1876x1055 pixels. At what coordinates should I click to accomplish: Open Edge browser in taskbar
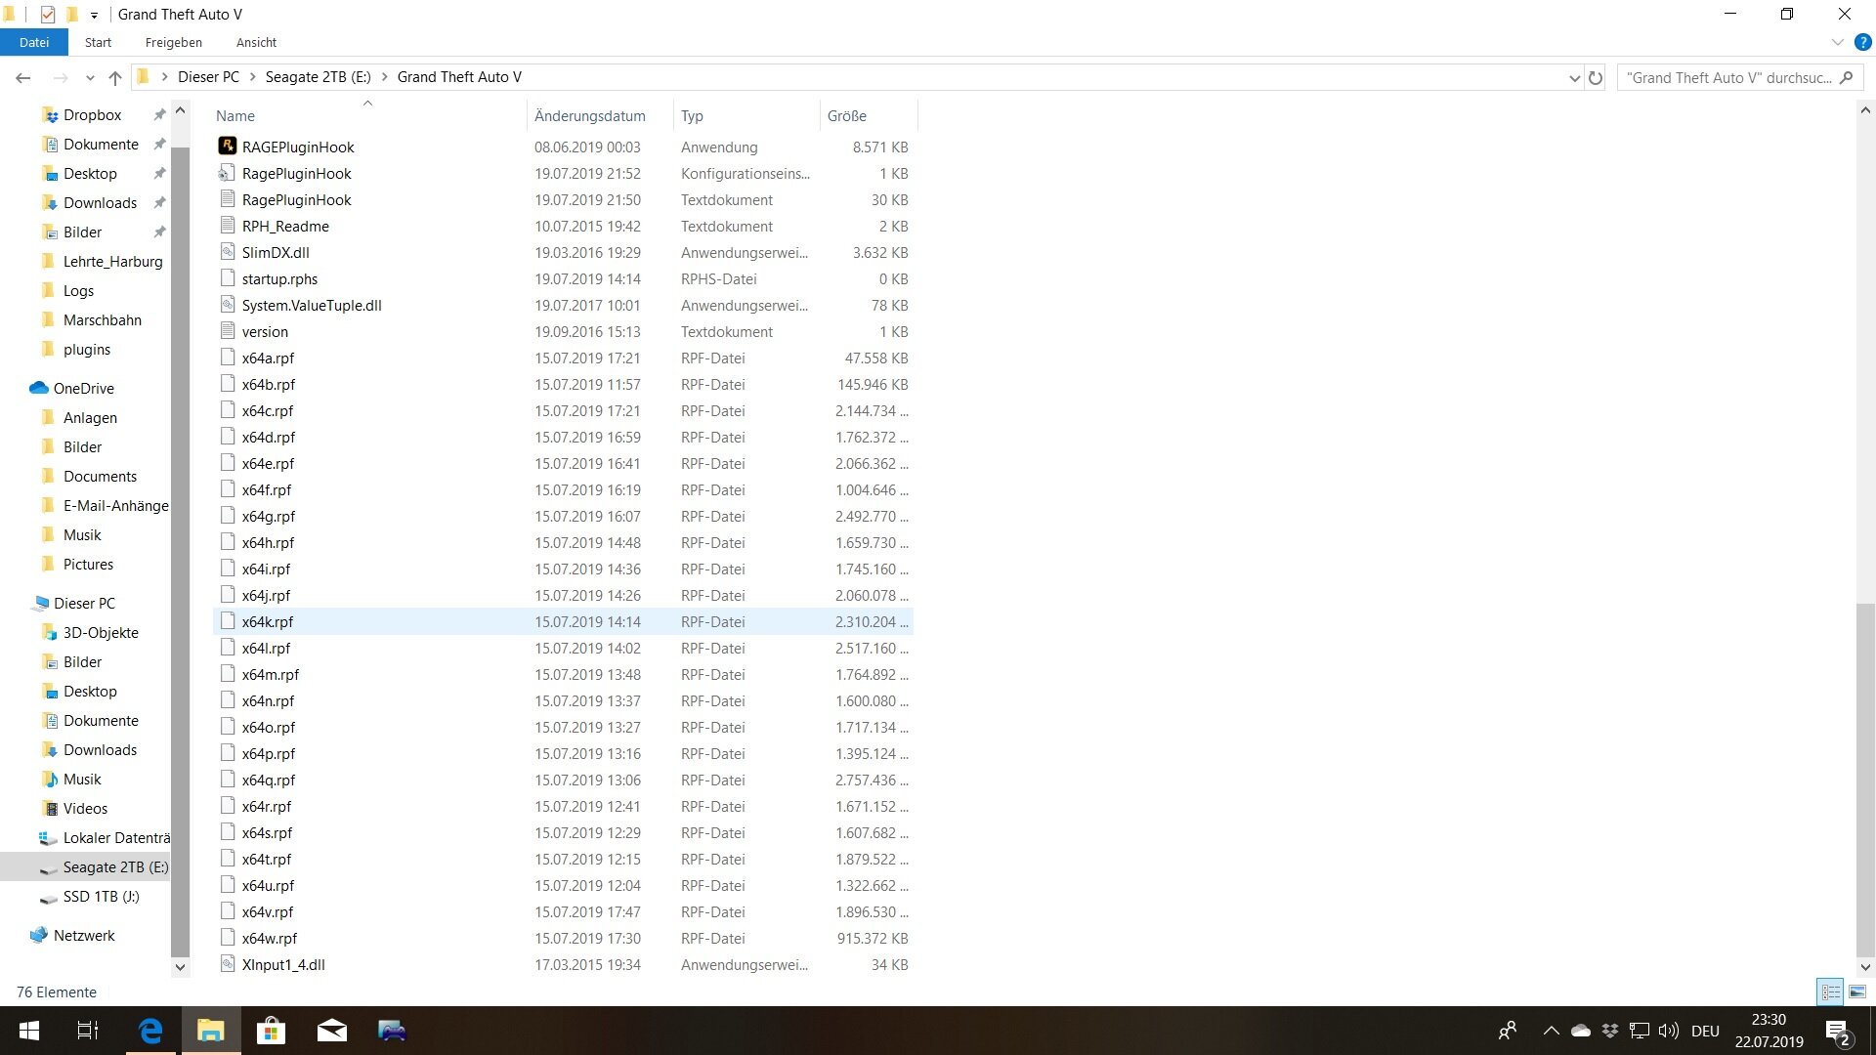click(150, 1031)
